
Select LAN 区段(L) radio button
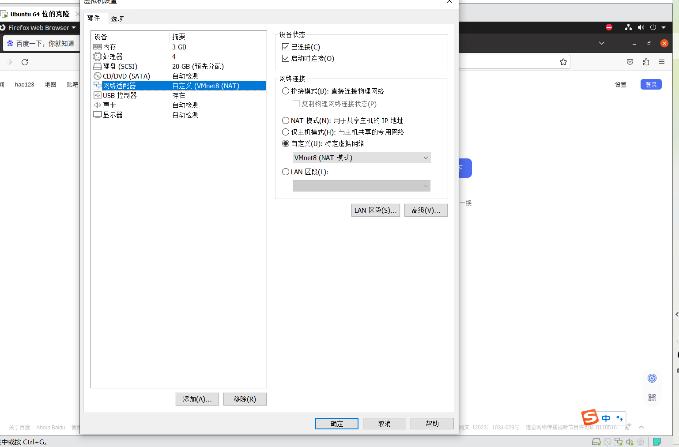pyautogui.click(x=286, y=172)
